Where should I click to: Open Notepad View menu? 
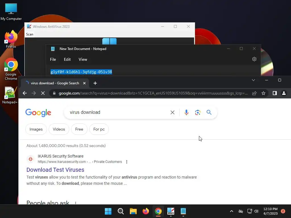click(83, 59)
